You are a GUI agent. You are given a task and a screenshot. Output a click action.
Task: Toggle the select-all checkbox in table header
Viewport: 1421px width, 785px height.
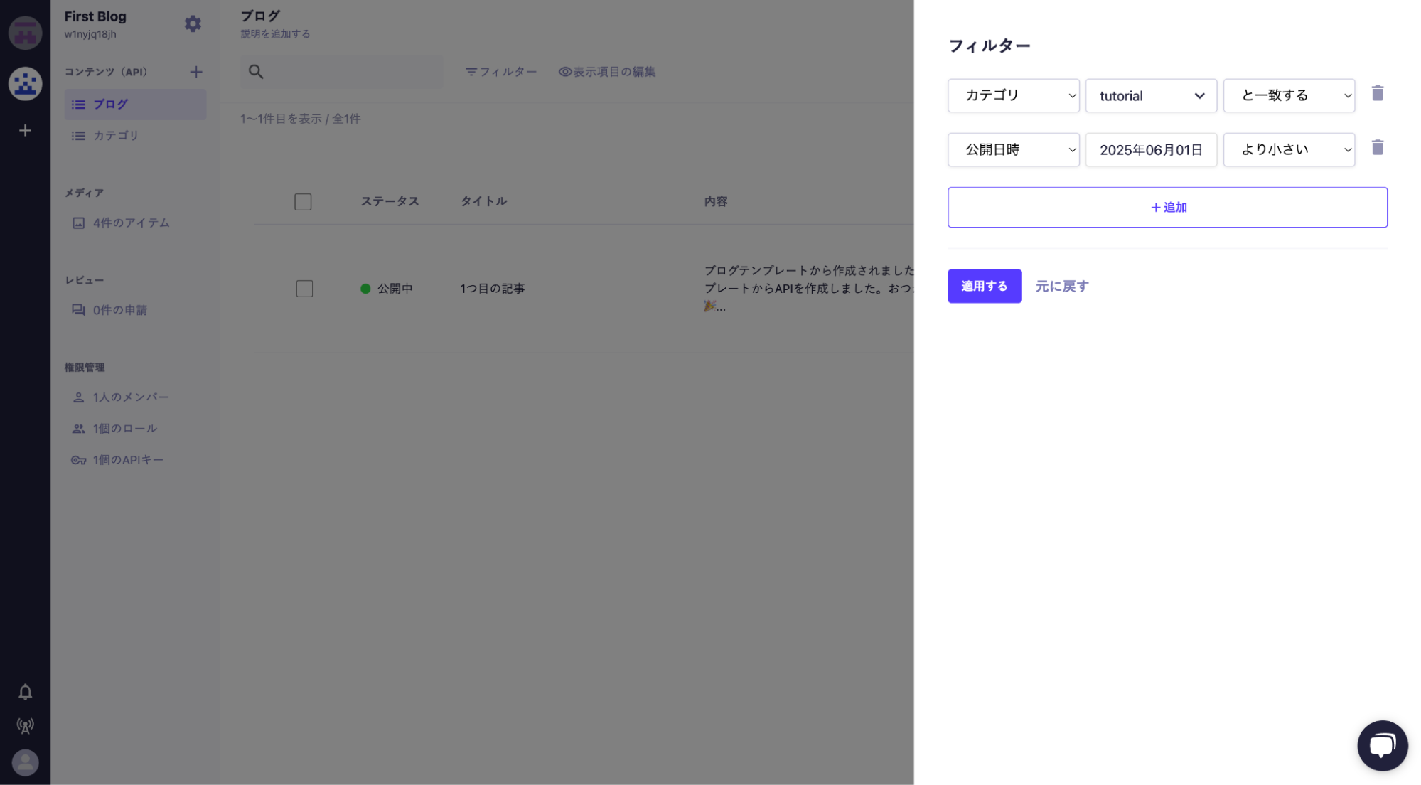coord(303,202)
